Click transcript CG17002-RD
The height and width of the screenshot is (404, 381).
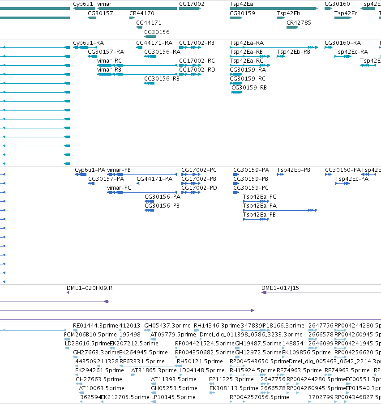pos(197,69)
